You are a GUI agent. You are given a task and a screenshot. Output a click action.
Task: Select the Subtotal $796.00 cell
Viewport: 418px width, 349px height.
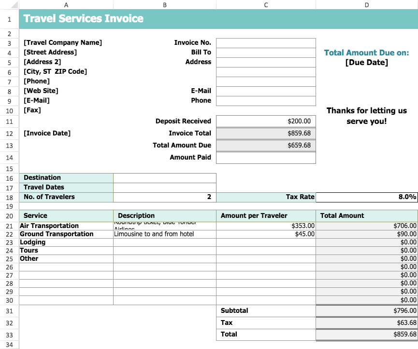[x=367, y=311]
